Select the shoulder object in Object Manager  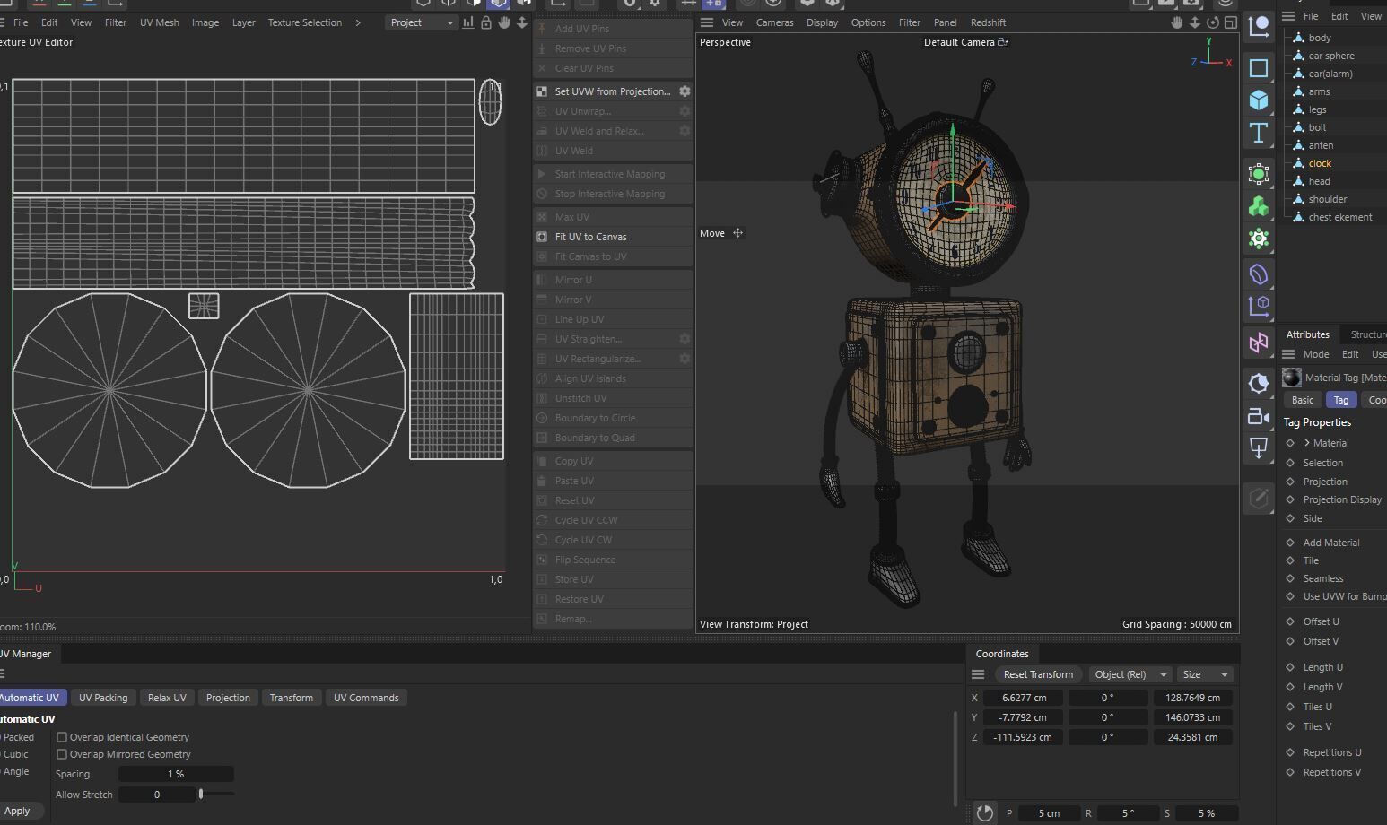1328,199
